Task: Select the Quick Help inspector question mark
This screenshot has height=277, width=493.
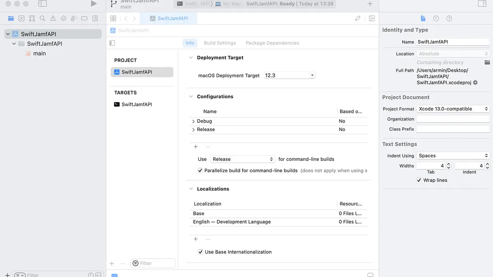Action: tap(449, 18)
